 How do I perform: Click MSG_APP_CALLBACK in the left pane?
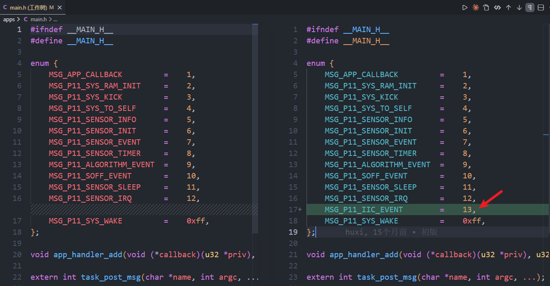point(86,74)
